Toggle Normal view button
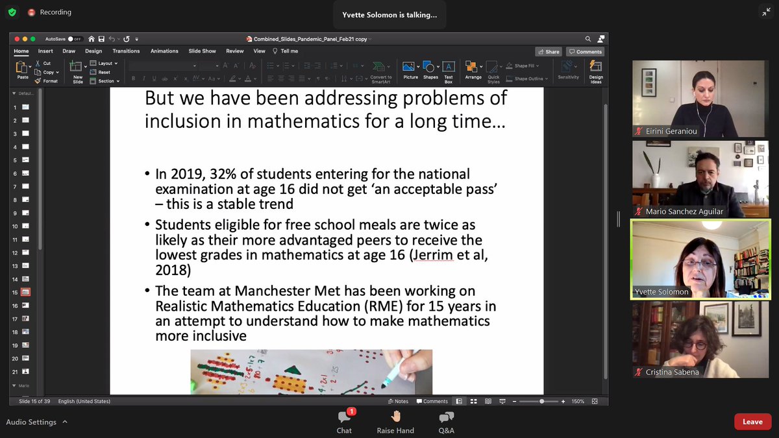Image resolution: width=779 pixels, height=438 pixels. tap(459, 401)
